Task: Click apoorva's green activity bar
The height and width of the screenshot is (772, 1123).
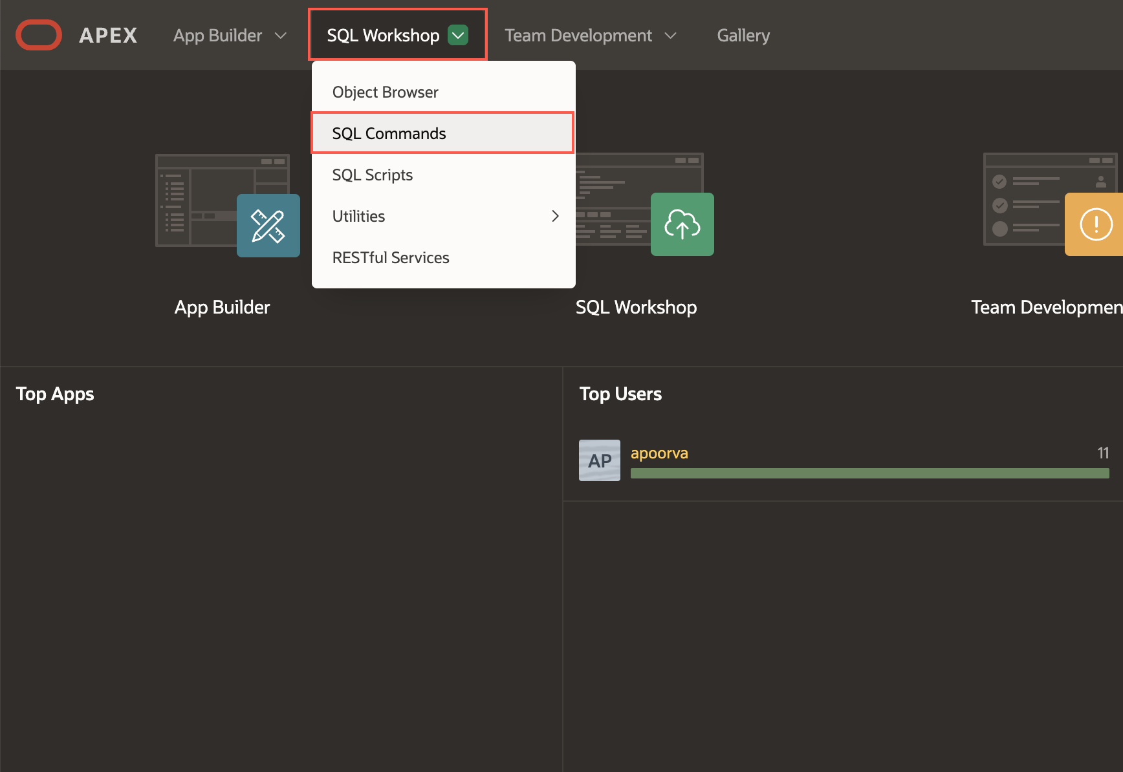Action: 869,473
